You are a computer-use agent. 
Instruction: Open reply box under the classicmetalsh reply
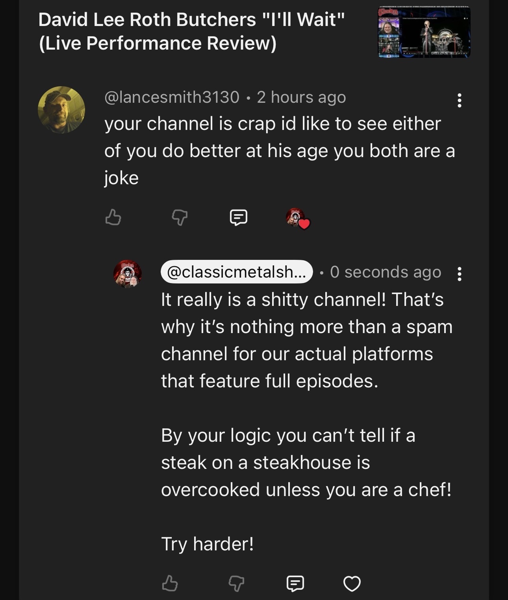coord(295,583)
